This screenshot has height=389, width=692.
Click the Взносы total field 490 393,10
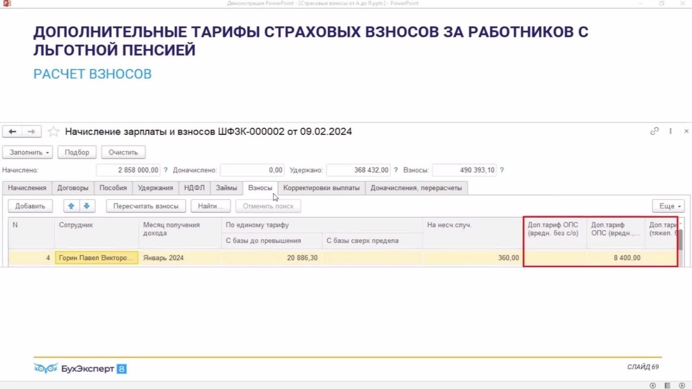click(464, 170)
